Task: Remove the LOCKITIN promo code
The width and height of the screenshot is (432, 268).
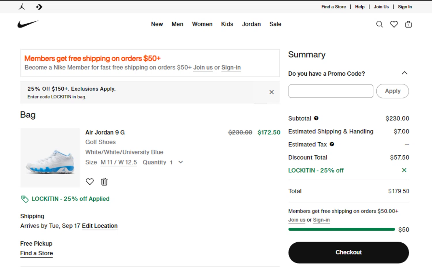Action: pos(404,170)
